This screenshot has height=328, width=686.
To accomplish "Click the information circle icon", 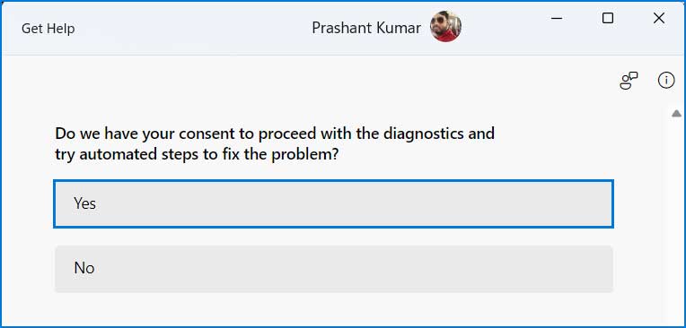I will (666, 81).
